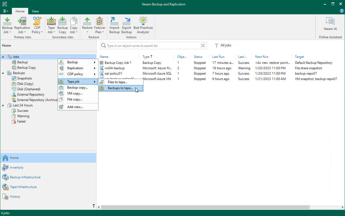The width and height of the screenshot is (345, 216).
Task: Select Files to tape in submenu
Action: 121,82
